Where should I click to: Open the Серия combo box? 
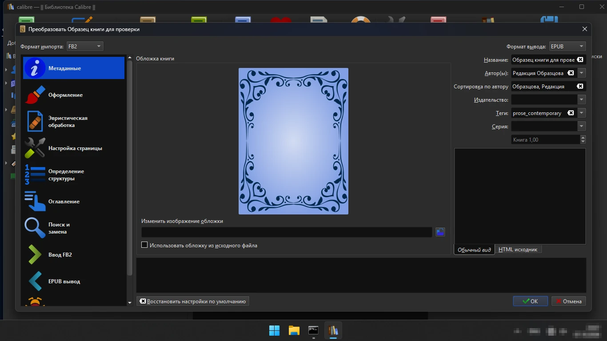pos(548,126)
